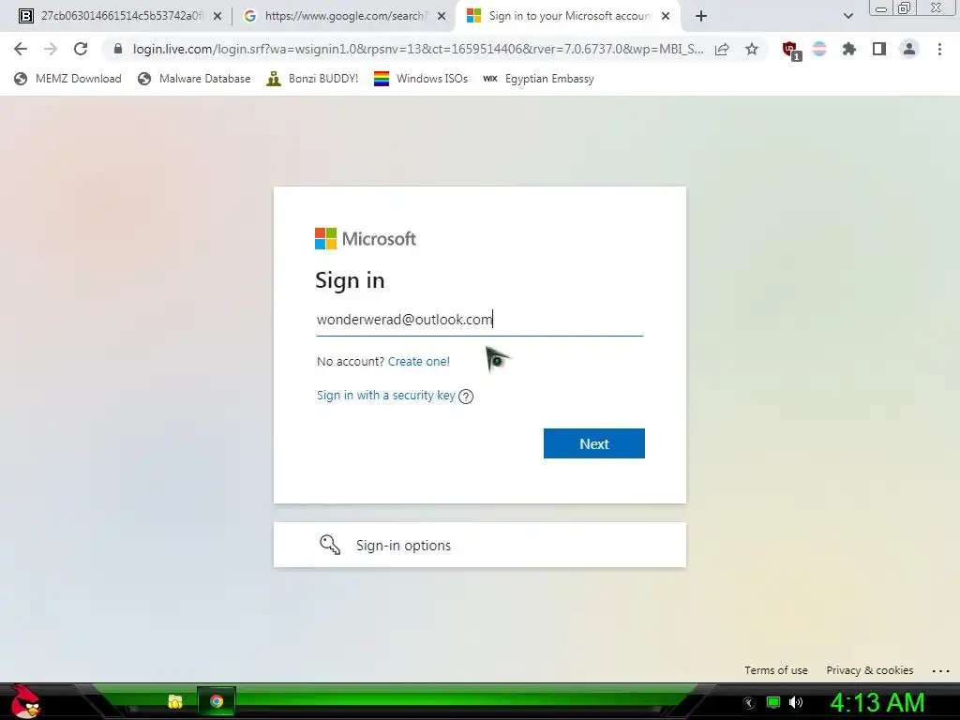This screenshot has height=720, width=960.
Task: Open the security key help question mark
Action: coord(466,397)
